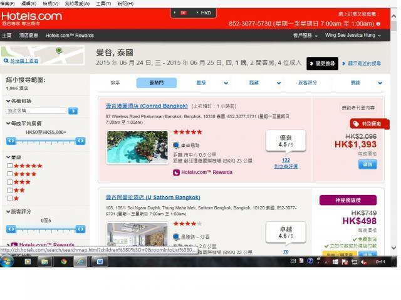Click the Hotels.com Rewards icon under Conrad Bangkok
This screenshot has width=401, height=300.
coord(176,172)
